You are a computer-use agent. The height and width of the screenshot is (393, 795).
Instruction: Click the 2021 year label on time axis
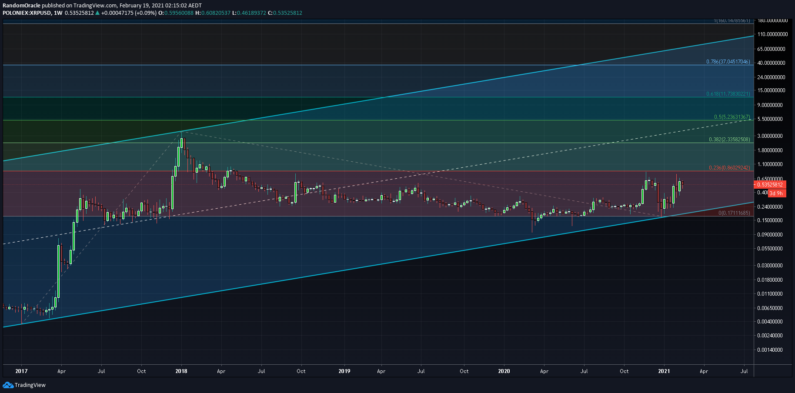(664, 371)
